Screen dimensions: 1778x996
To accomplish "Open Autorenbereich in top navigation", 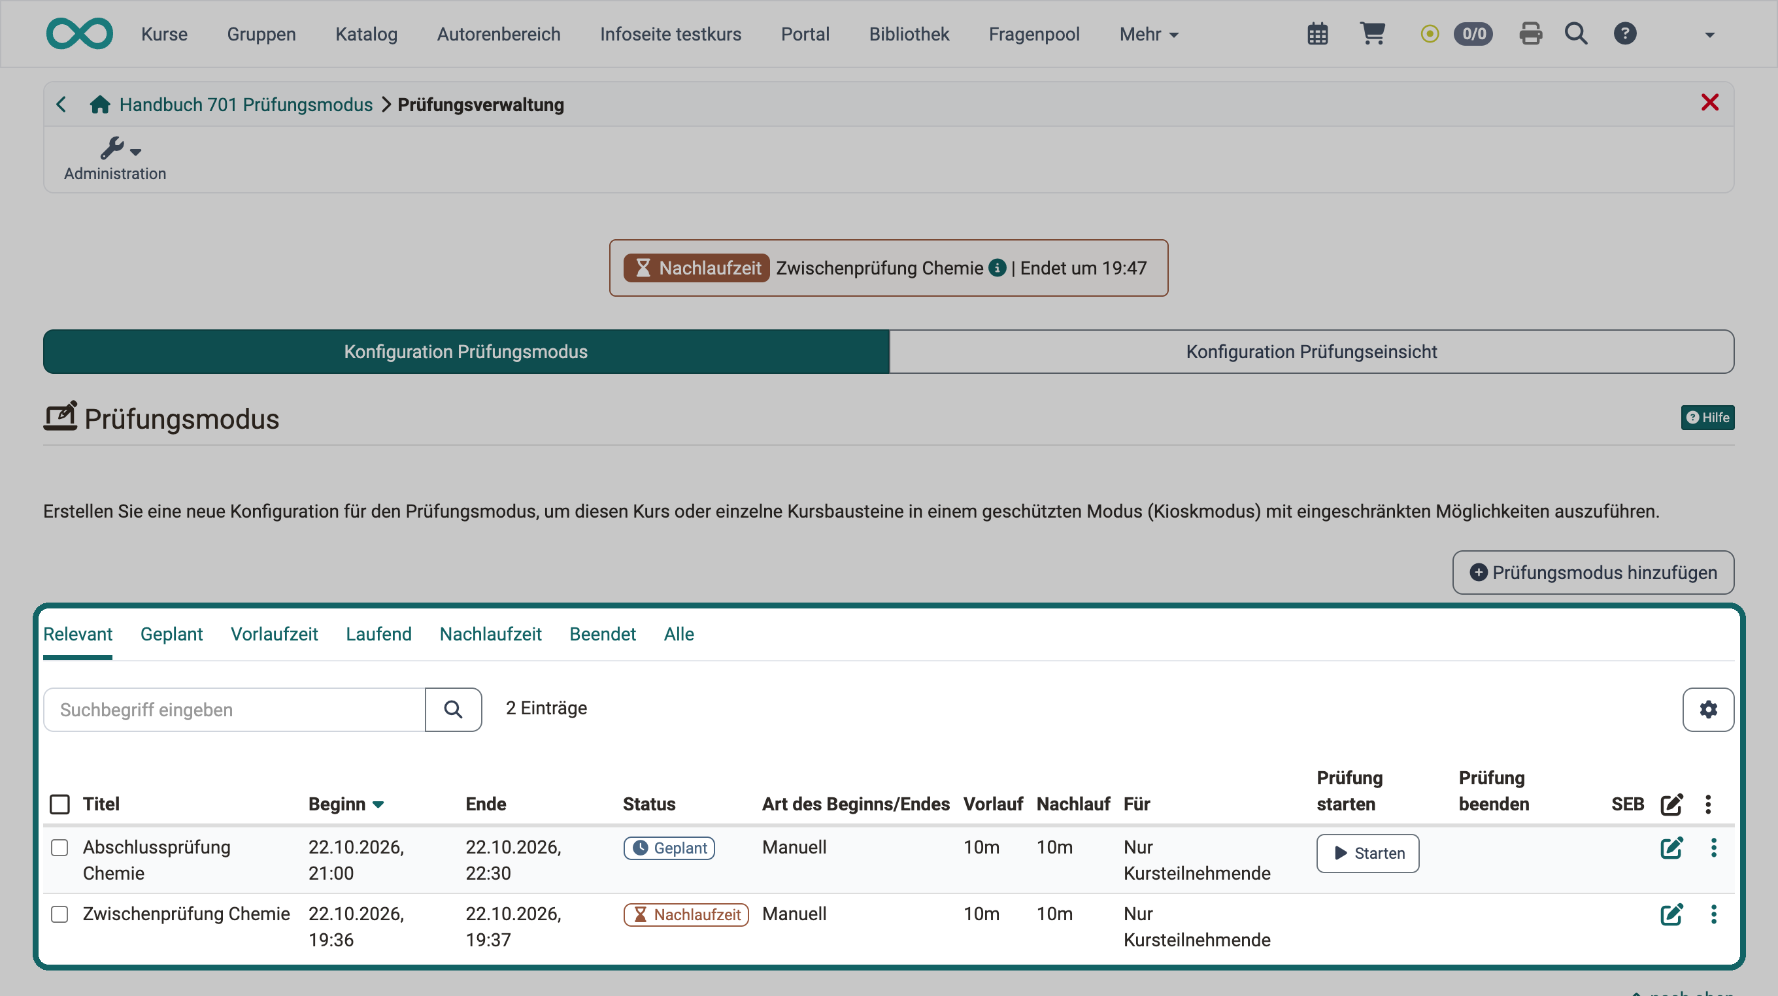I will click(x=498, y=34).
